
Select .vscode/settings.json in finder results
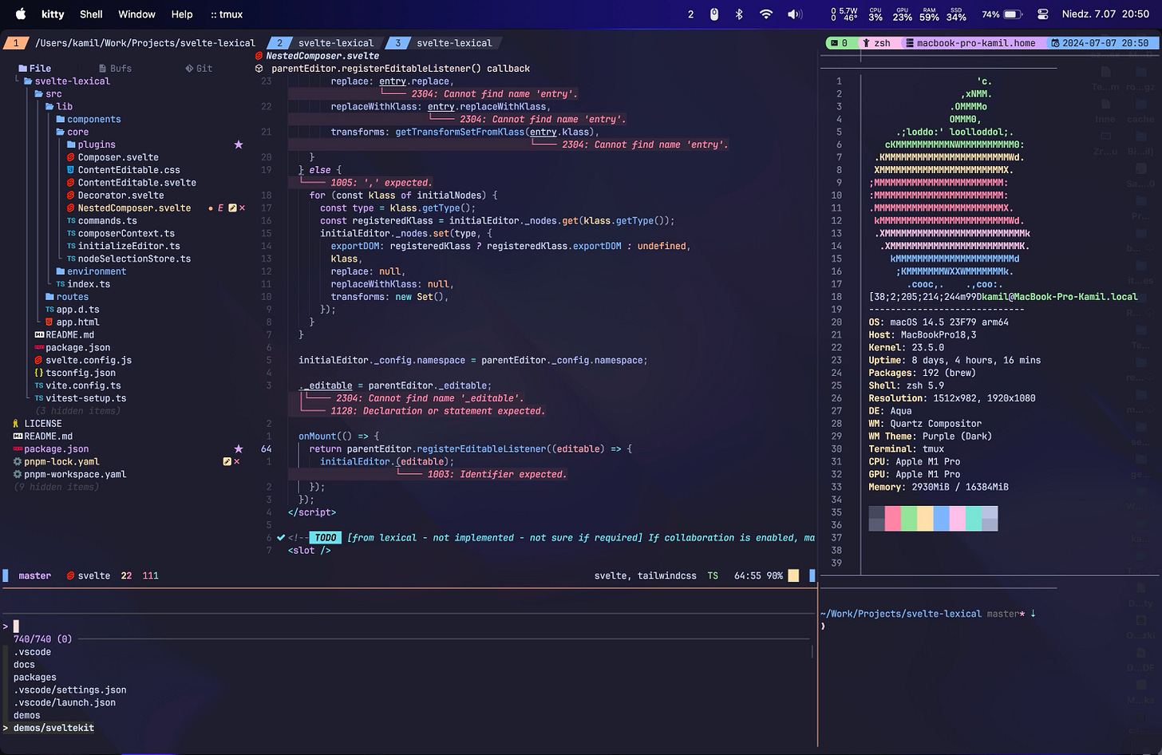point(69,690)
